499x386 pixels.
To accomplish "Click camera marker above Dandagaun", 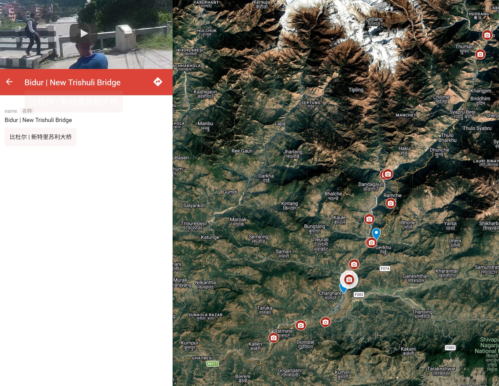I will click(387, 174).
